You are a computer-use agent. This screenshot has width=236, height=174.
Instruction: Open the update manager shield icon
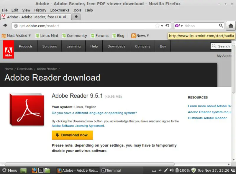[194, 170]
